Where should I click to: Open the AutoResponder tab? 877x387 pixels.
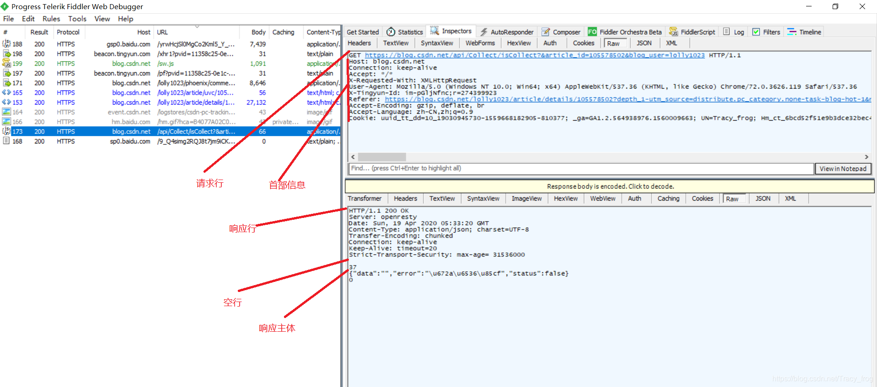(x=507, y=32)
